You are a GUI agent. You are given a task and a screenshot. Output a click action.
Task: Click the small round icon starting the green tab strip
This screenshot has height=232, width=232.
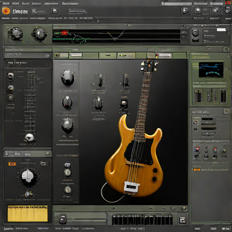point(57,55)
